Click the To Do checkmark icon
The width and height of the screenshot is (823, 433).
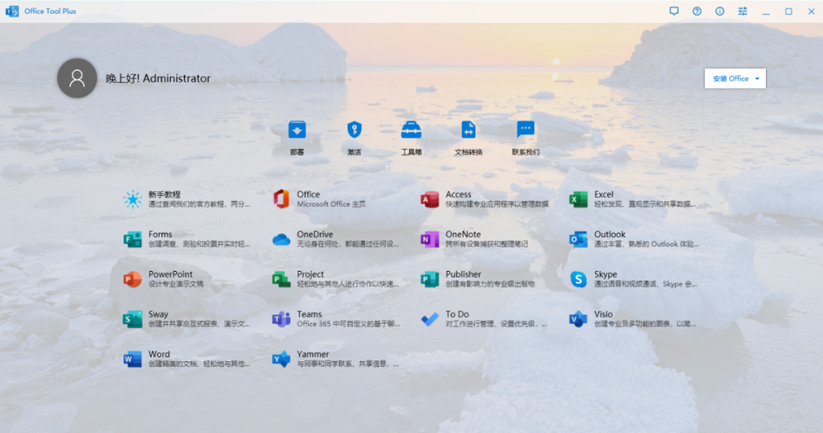tap(429, 319)
